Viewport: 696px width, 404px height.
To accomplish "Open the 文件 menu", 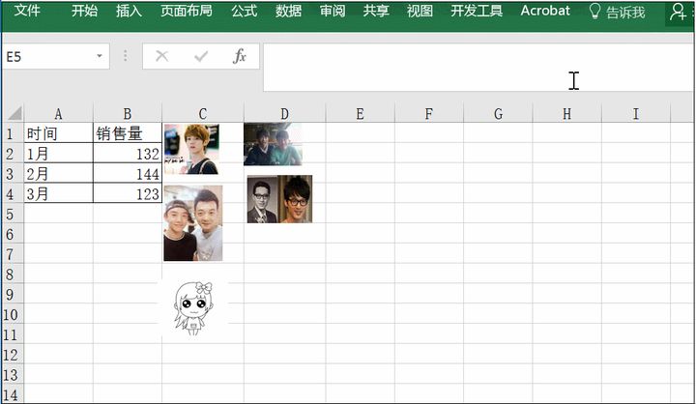I will tap(27, 12).
